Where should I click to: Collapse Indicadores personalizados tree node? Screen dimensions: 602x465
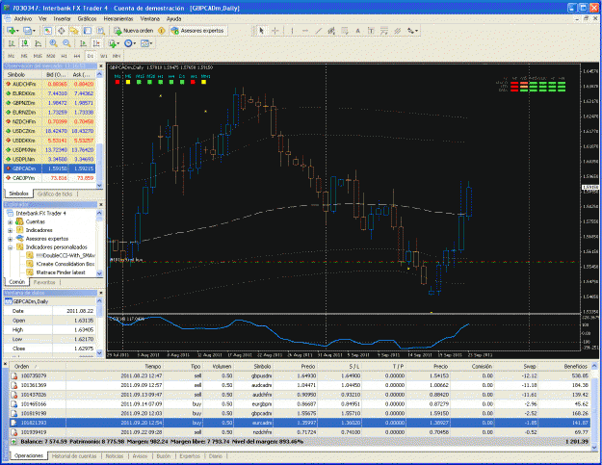tap(11, 247)
